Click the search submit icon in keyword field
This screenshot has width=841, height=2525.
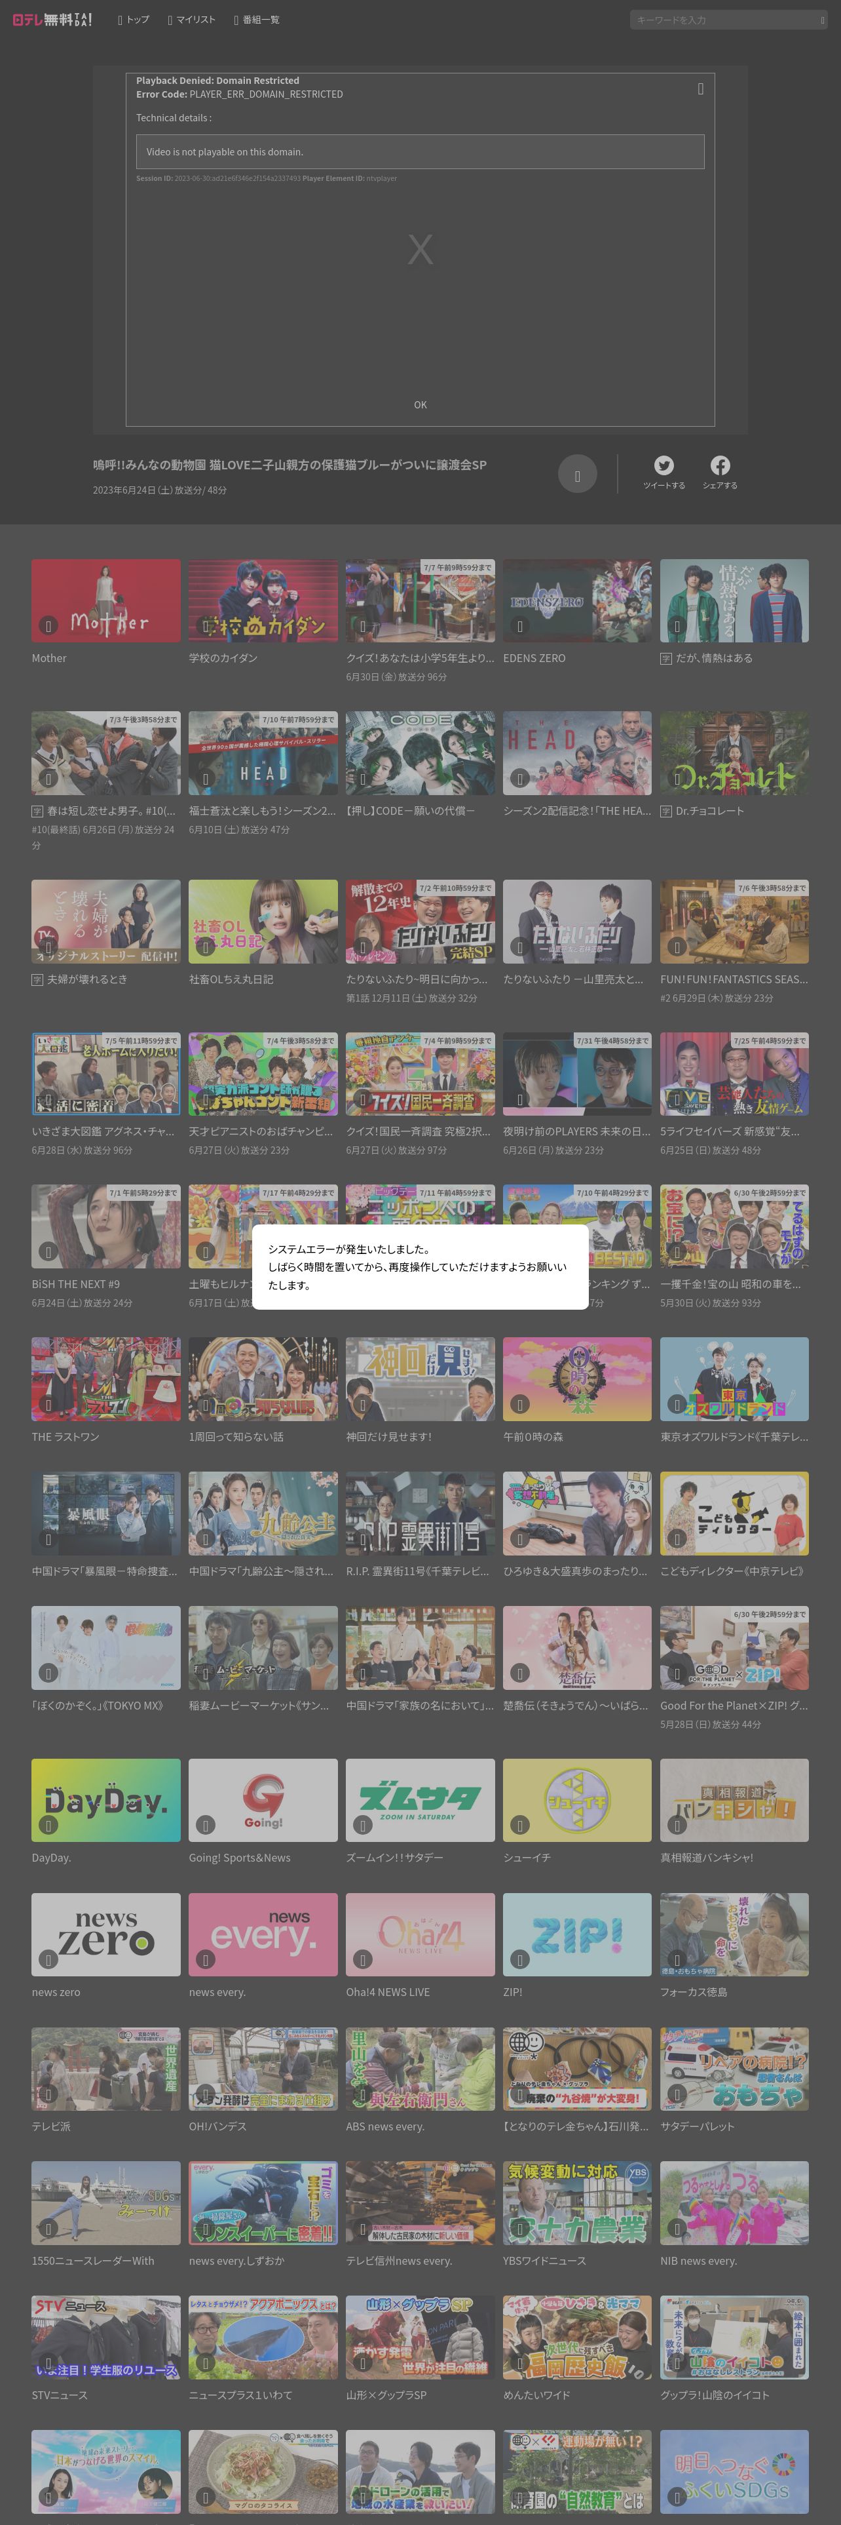click(x=823, y=20)
